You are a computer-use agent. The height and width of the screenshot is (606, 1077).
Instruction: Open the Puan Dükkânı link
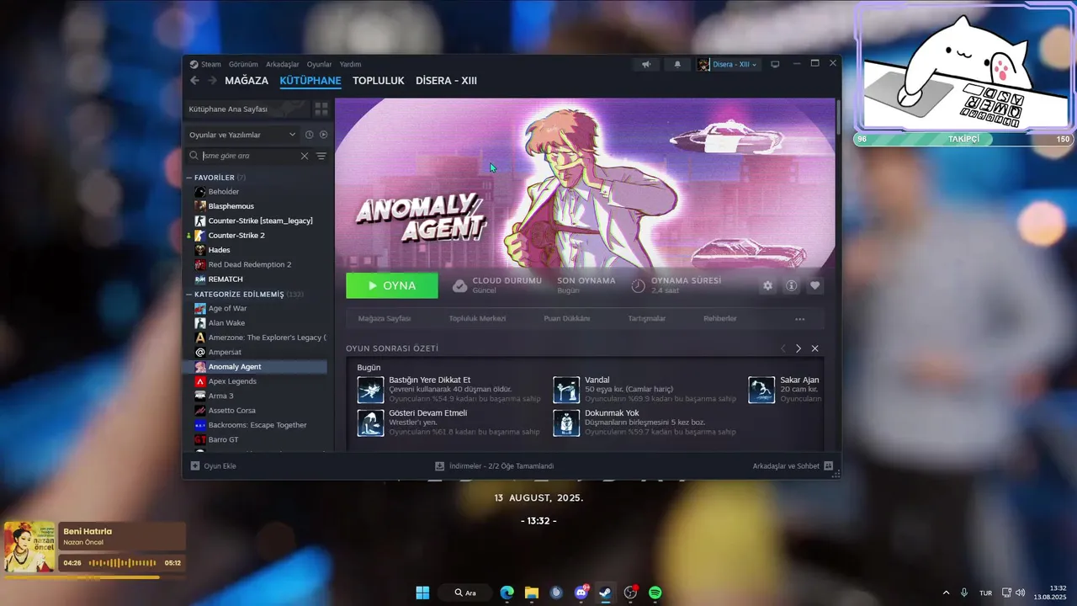(567, 319)
